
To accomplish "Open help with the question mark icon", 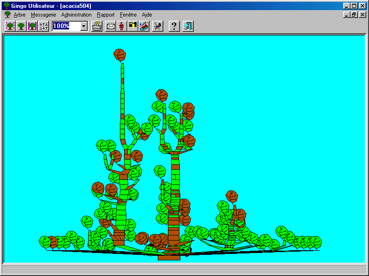I will click(174, 26).
